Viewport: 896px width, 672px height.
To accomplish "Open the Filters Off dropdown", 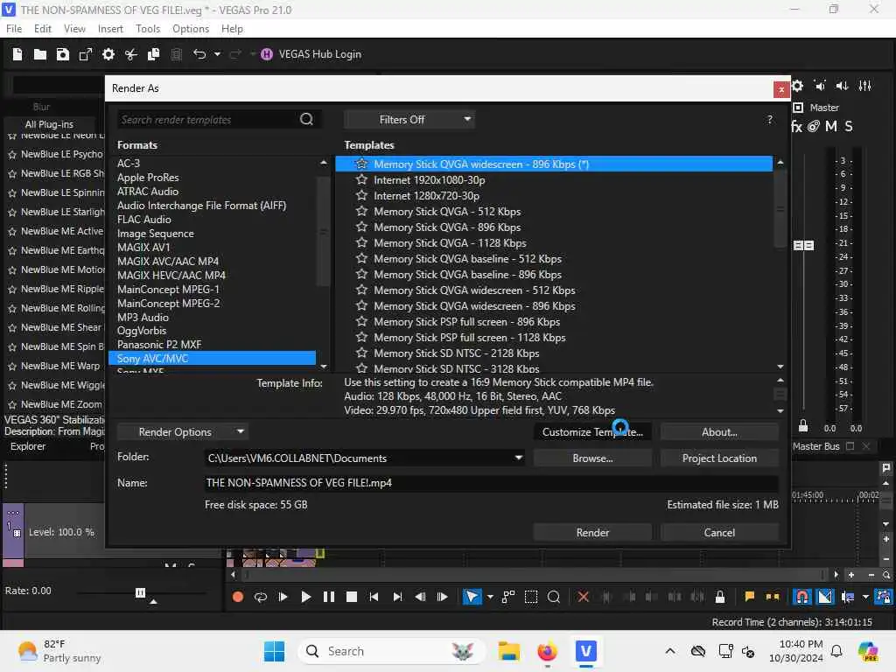I will pos(409,119).
